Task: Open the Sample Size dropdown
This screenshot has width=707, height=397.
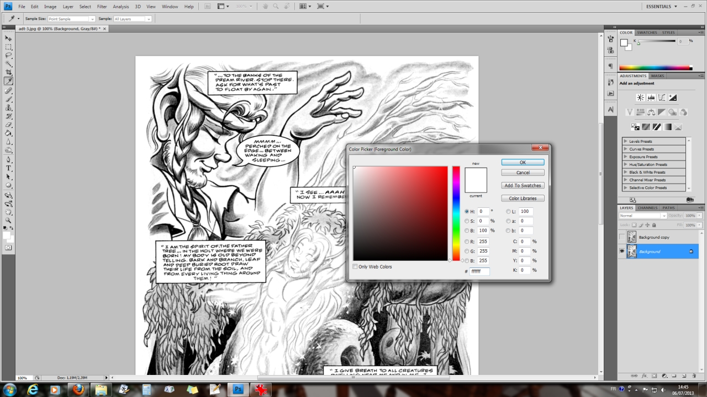Action: 71,19
